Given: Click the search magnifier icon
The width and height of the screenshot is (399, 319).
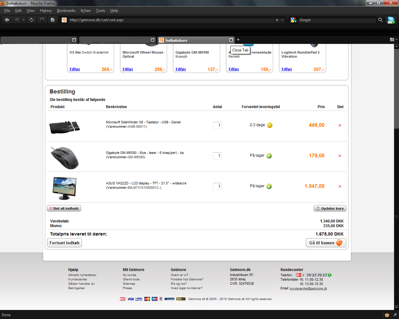Looking at the screenshot, I should point(380,20).
